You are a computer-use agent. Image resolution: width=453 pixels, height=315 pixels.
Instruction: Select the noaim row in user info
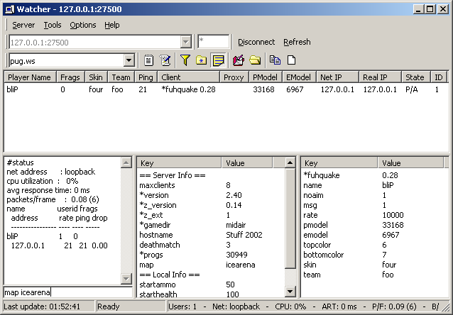click(x=374, y=195)
